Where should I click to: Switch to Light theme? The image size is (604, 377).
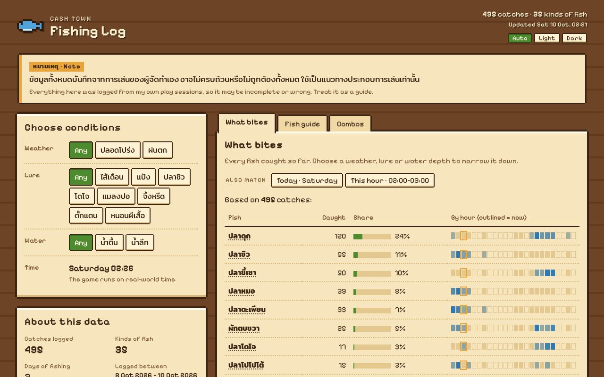click(x=547, y=38)
